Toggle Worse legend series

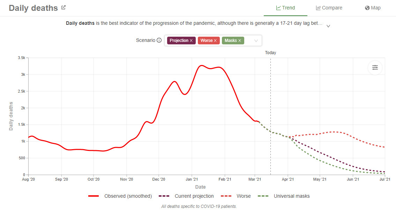click(x=236, y=196)
